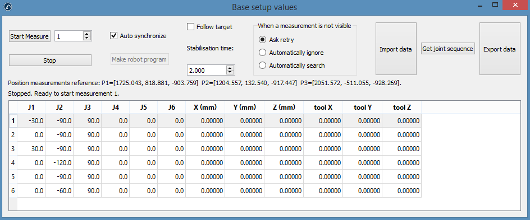Viewport: 530px width, 220px height.
Task: Click the -30.0 cell in J1 column
Action: point(31,120)
